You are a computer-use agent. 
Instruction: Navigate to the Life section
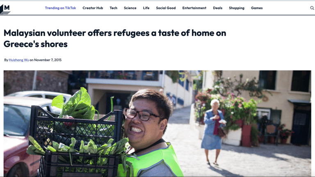146,8
